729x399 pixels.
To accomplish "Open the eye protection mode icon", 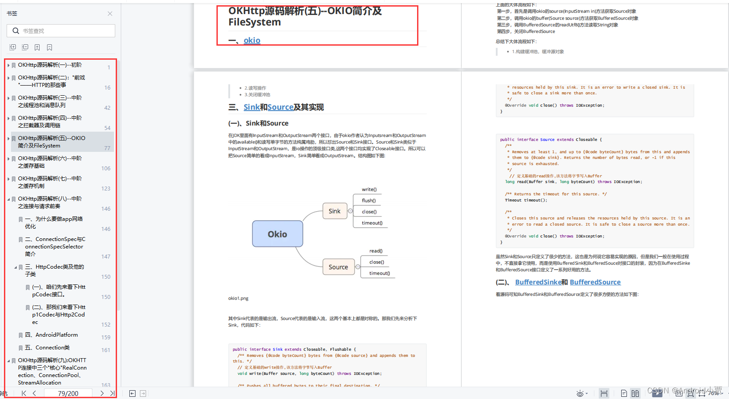I will click(580, 394).
